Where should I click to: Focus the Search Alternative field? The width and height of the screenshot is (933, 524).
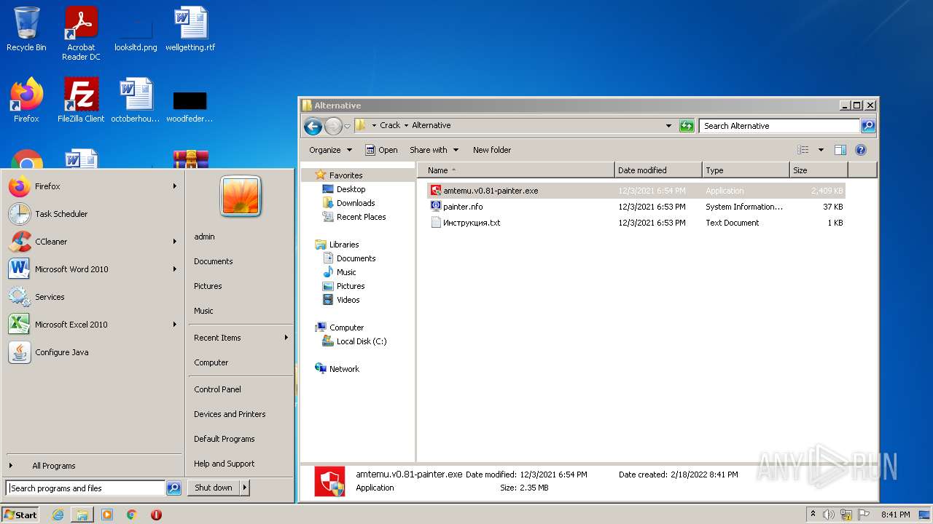tap(779, 126)
